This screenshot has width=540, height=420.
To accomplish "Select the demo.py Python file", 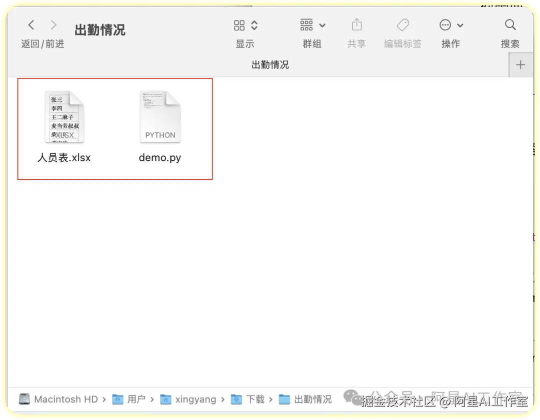I will pos(160,116).
